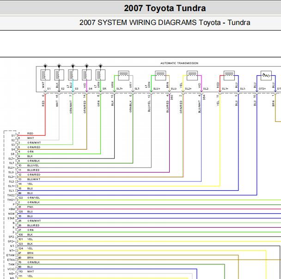Click the S4 shift solenoid symbol

tap(87, 75)
